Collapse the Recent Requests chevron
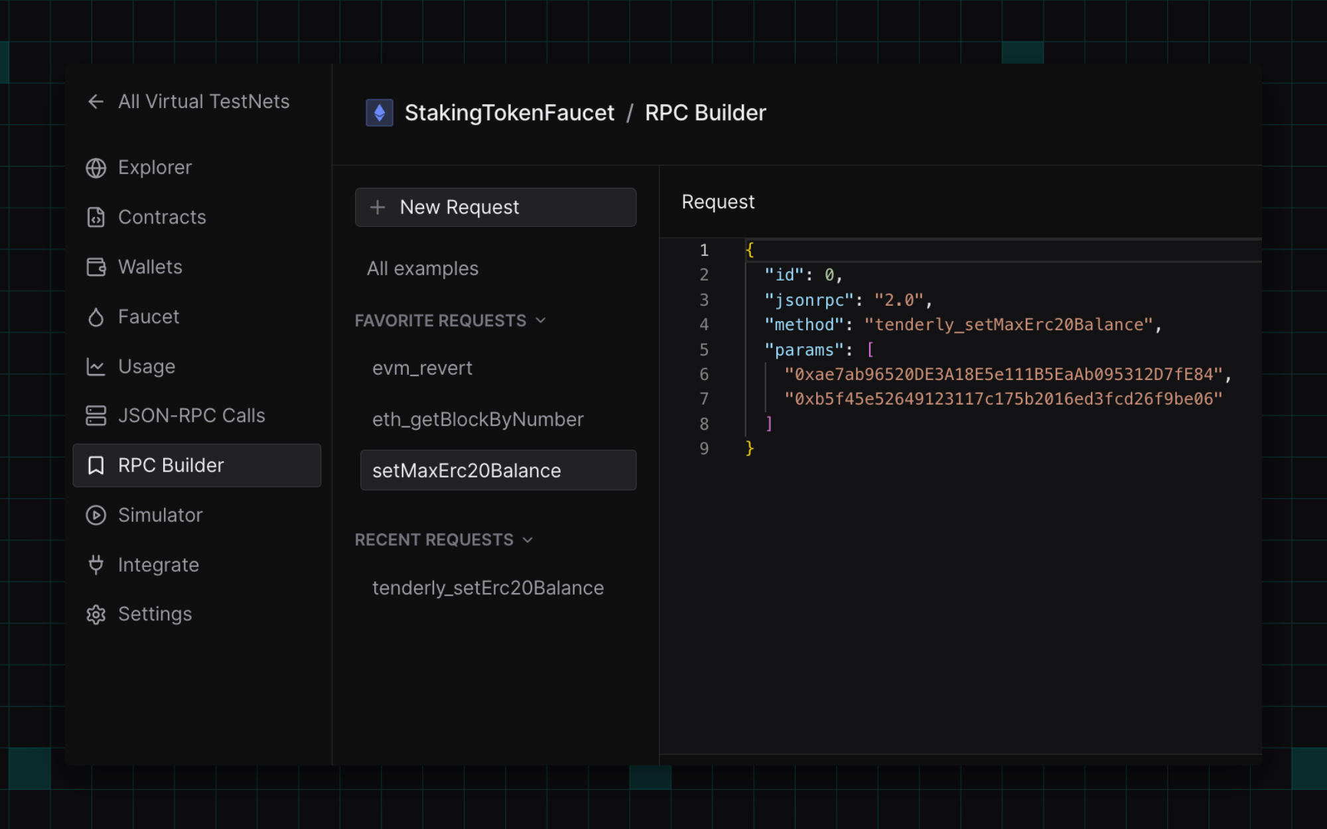1327x829 pixels. (x=528, y=540)
